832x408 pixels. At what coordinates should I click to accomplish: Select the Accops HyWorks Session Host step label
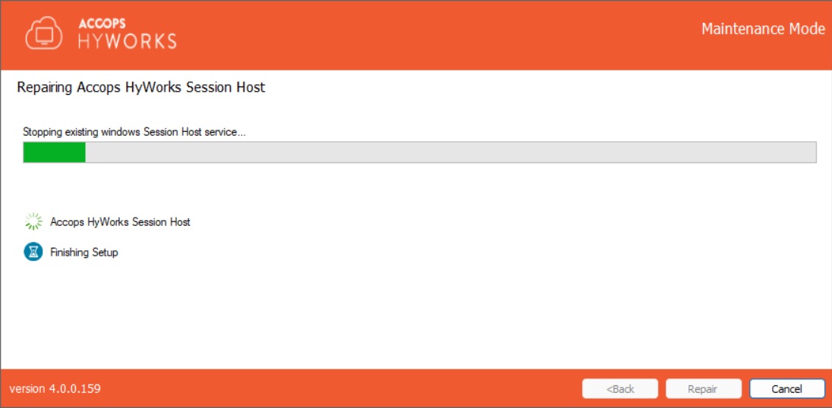tap(120, 222)
